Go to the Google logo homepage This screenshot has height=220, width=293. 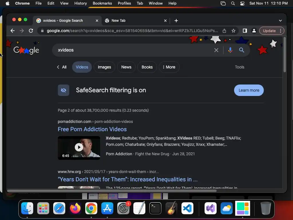coord(26,50)
